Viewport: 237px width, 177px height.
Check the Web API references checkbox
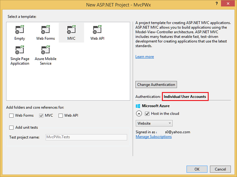click(x=61, y=116)
